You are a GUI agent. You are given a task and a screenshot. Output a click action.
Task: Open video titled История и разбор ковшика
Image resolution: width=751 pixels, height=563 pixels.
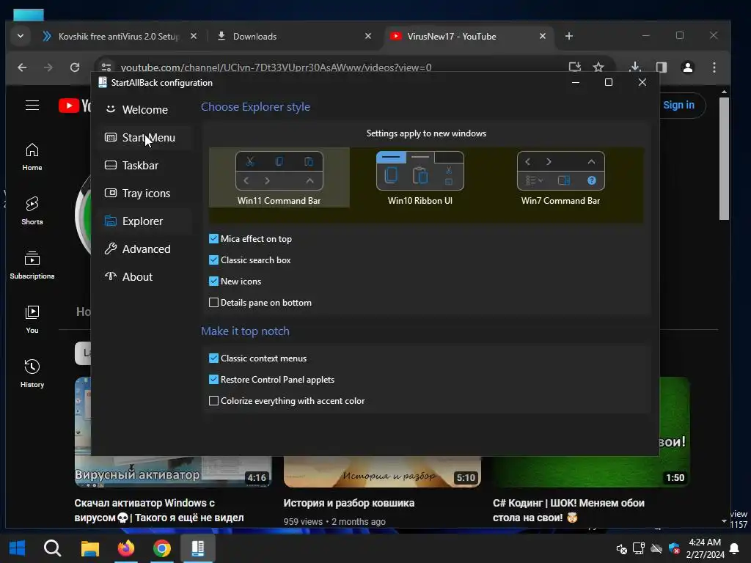pyautogui.click(x=348, y=503)
